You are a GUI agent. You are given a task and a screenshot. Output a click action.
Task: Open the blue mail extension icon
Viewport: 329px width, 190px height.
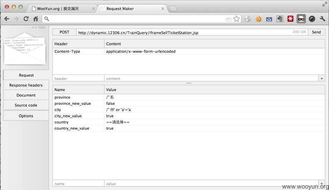point(269,19)
